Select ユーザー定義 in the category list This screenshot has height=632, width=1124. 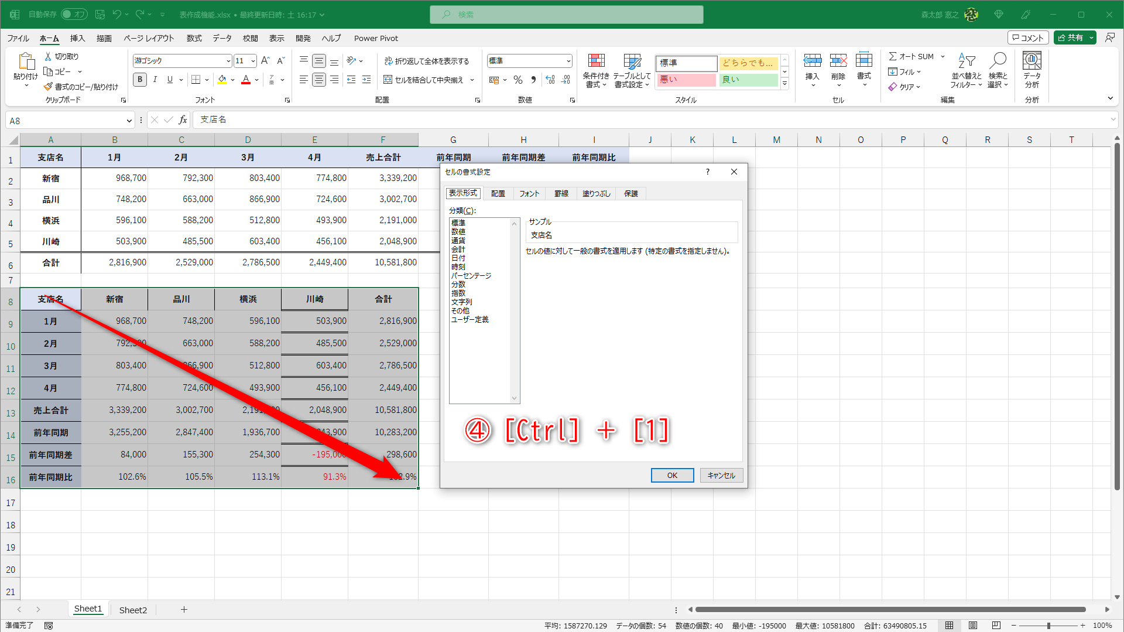(470, 320)
